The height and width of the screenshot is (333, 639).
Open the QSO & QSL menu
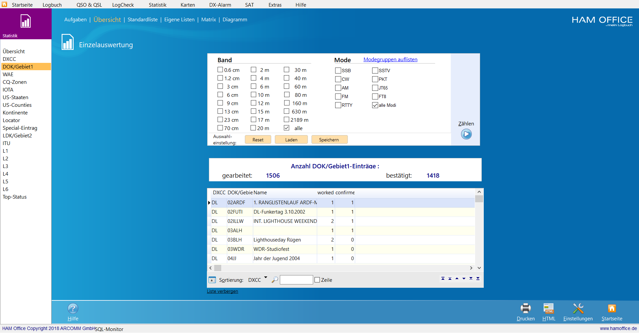(x=89, y=5)
